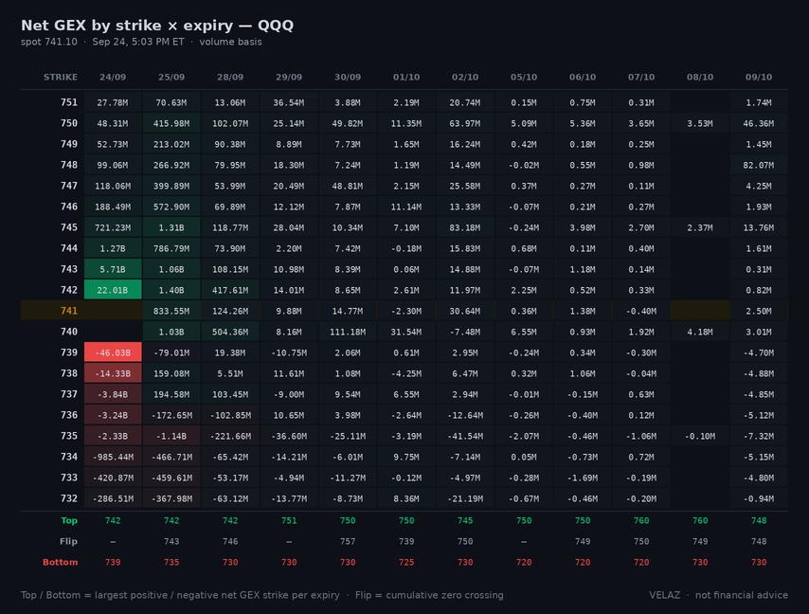This screenshot has height=614, width=809.
Task: Select the 1.03B cell at strike 740
Action: tap(171, 332)
